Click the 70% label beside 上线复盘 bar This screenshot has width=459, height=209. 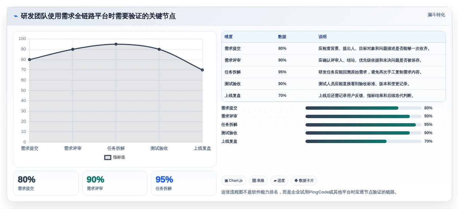(428, 141)
